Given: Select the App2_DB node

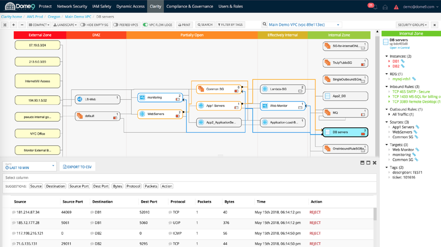Looking at the screenshot, I should tap(345, 96).
